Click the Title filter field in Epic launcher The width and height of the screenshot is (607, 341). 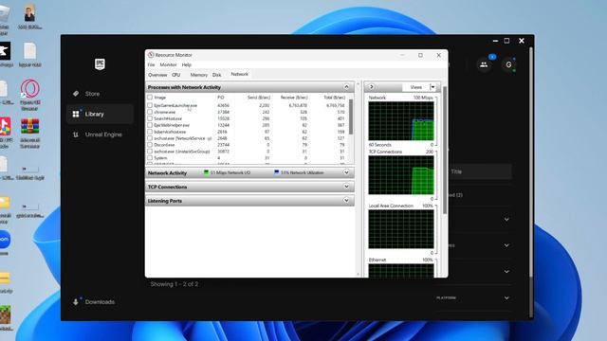[480, 171]
